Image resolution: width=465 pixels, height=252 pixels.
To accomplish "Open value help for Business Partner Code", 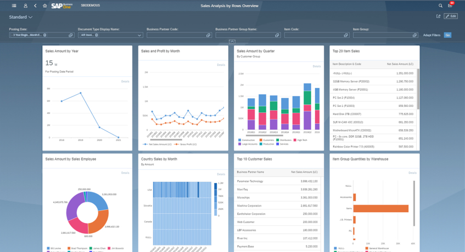I will [208, 35].
